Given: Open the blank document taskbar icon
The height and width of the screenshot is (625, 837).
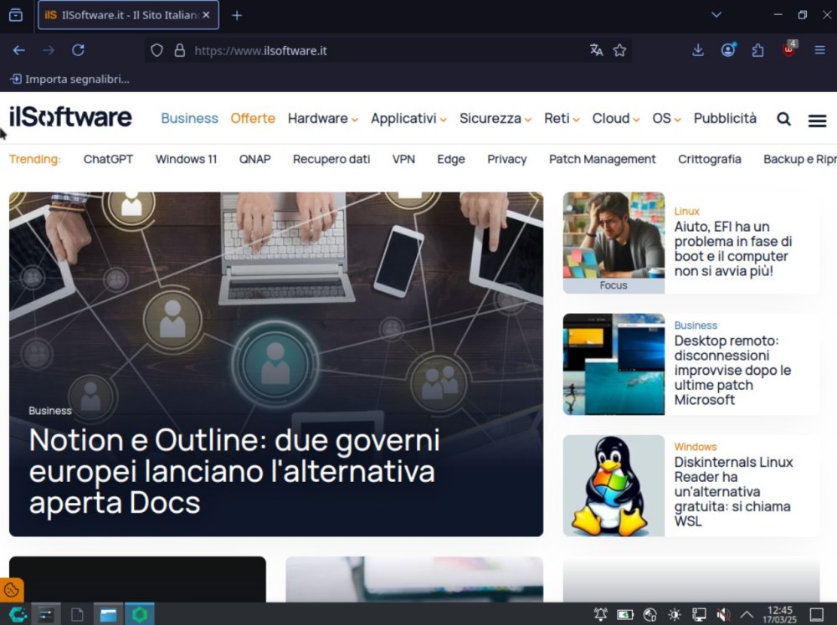Looking at the screenshot, I should click(77, 615).
